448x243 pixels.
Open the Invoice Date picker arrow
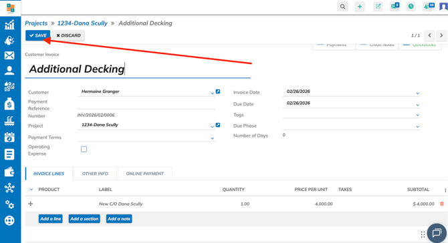pos(417,93)
